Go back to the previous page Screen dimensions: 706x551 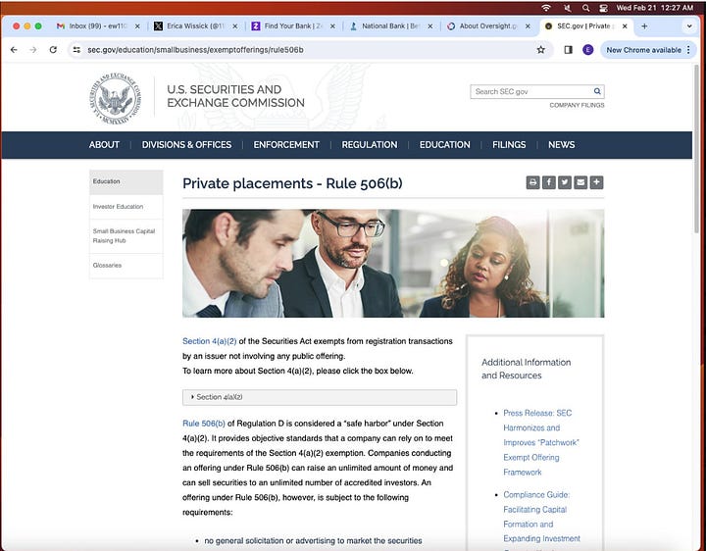[14, 50]
